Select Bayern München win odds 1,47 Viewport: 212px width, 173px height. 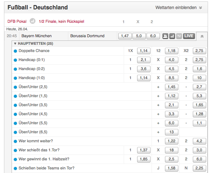point(125,36)
